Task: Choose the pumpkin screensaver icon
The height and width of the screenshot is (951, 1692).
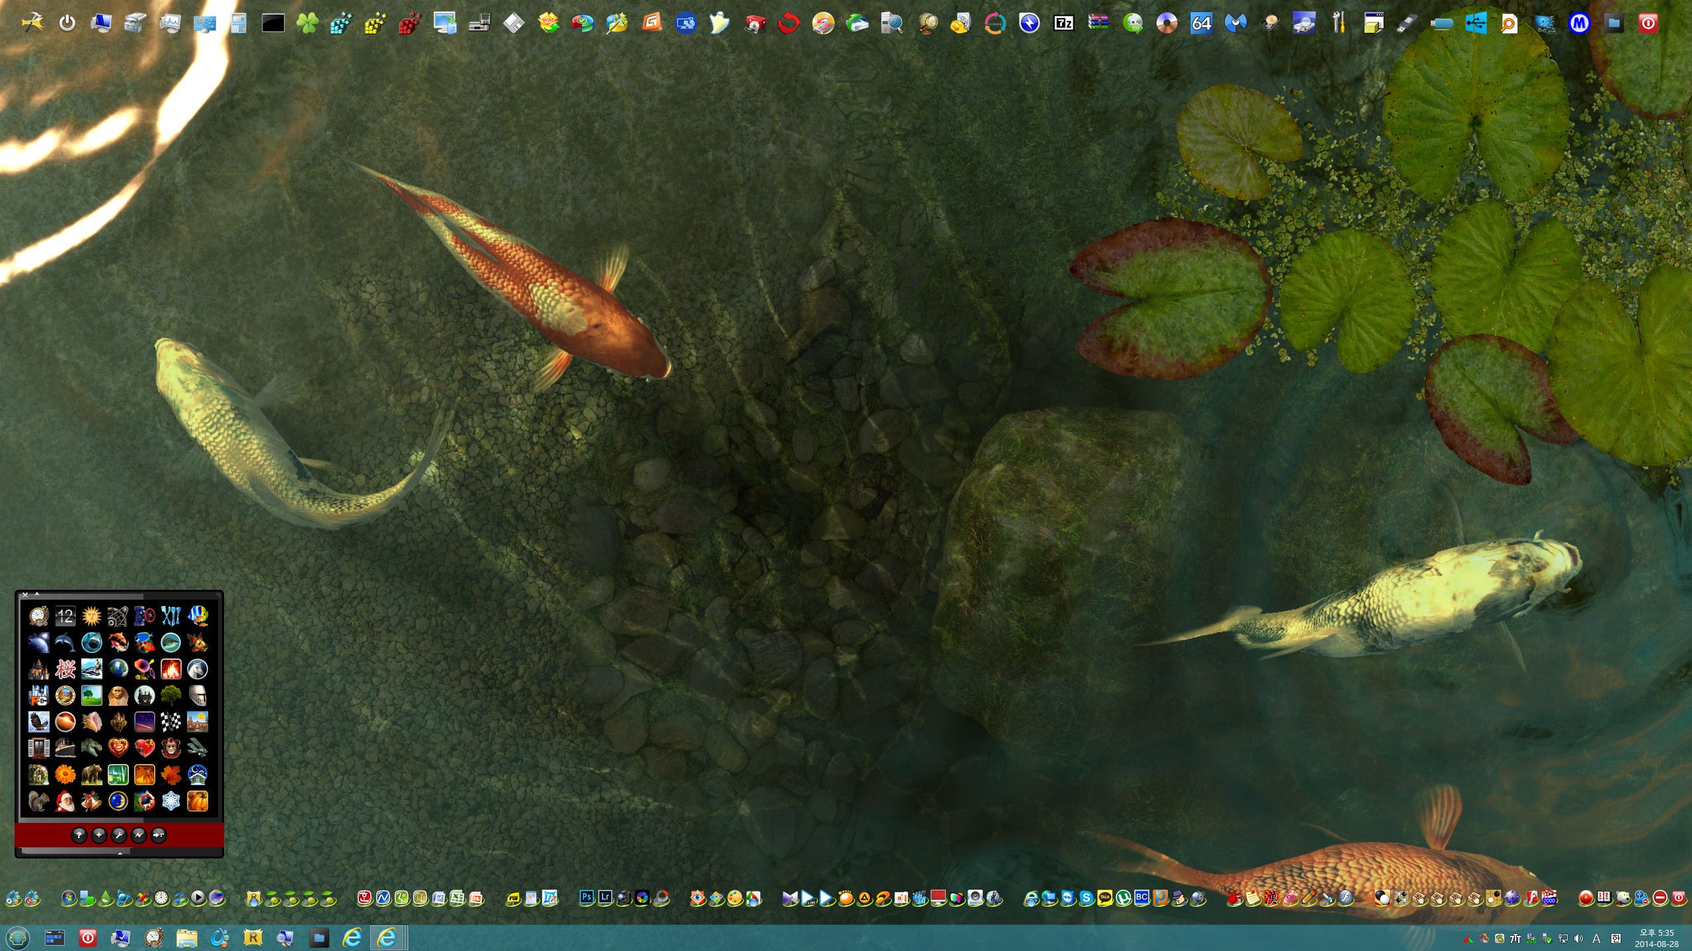Action: 197,800
